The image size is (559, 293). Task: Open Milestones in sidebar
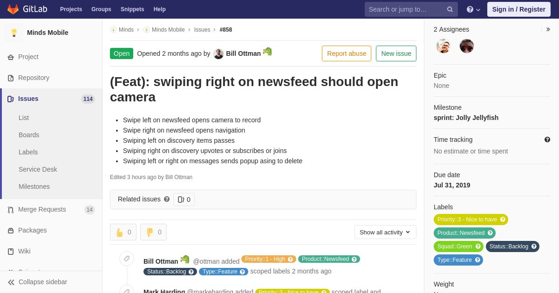(34, 187)
